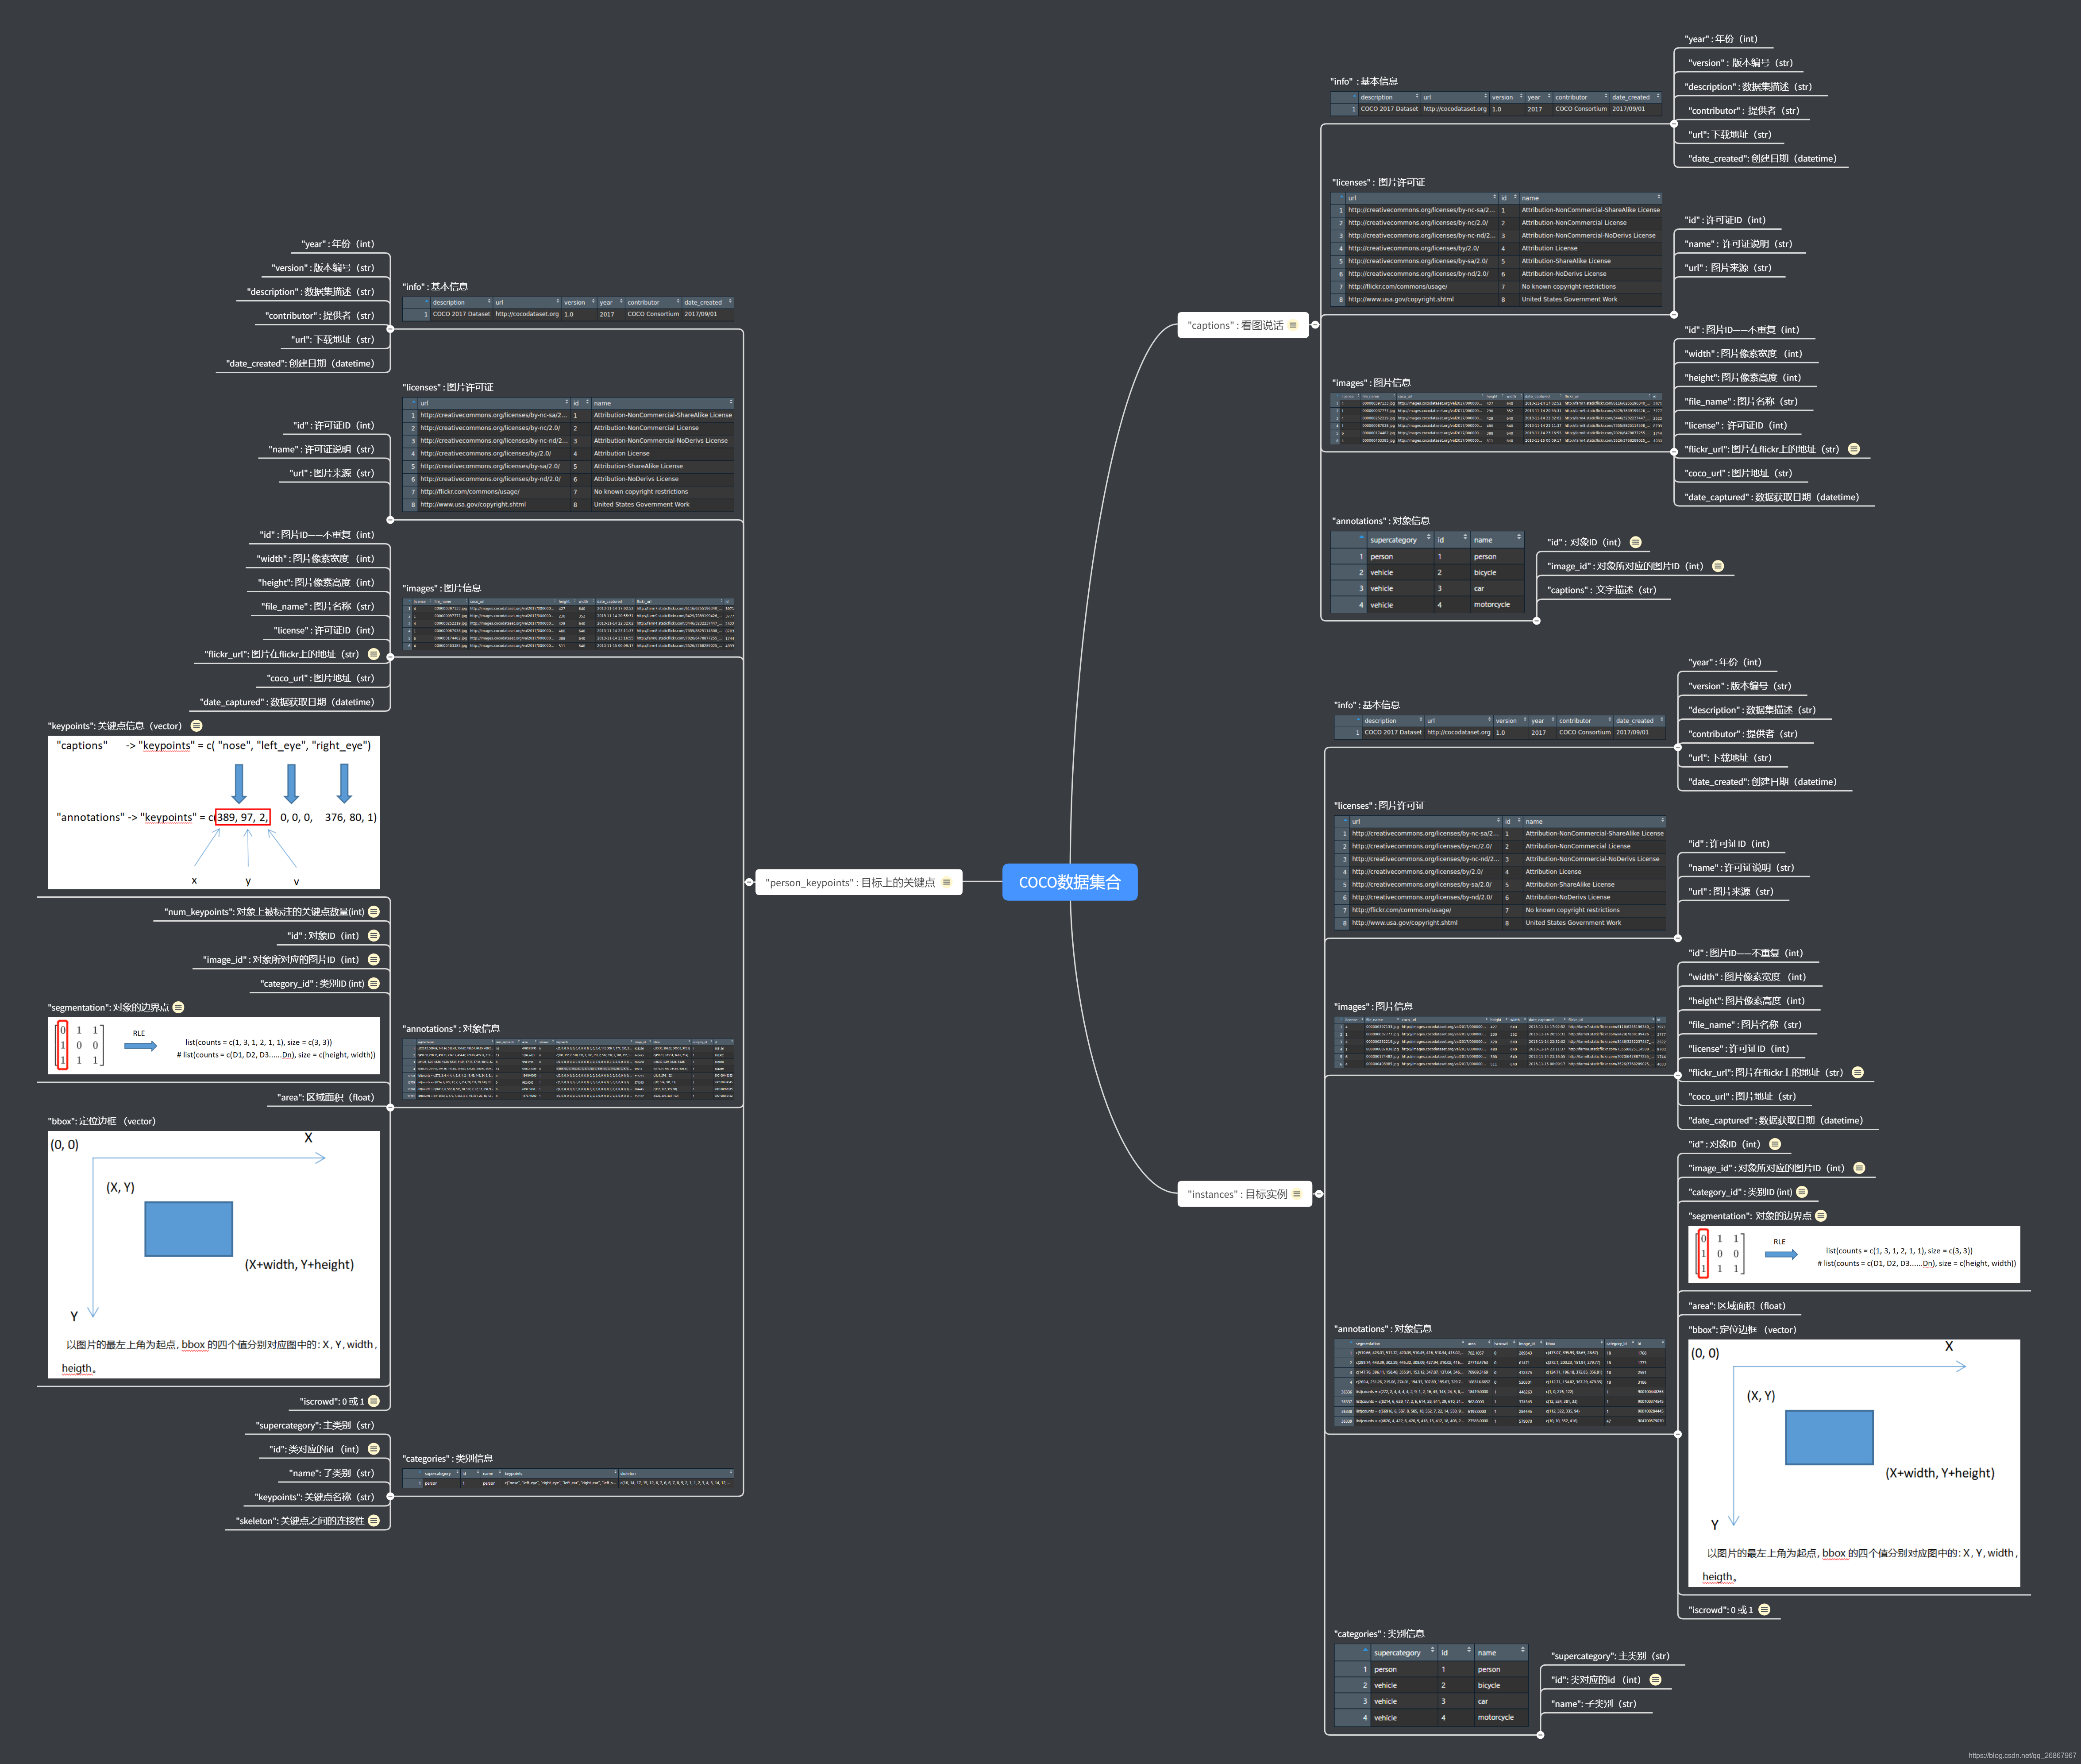The image size is (2081, 1764).
Task: Click note icon on instances branch "category_id" node
Action: tap(1802, 1192)
